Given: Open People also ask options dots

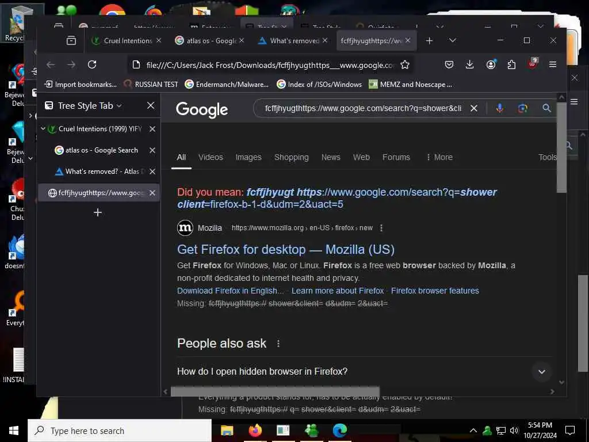Looking at the screenshot, I should pyautogui.click(x=278, y=344).
